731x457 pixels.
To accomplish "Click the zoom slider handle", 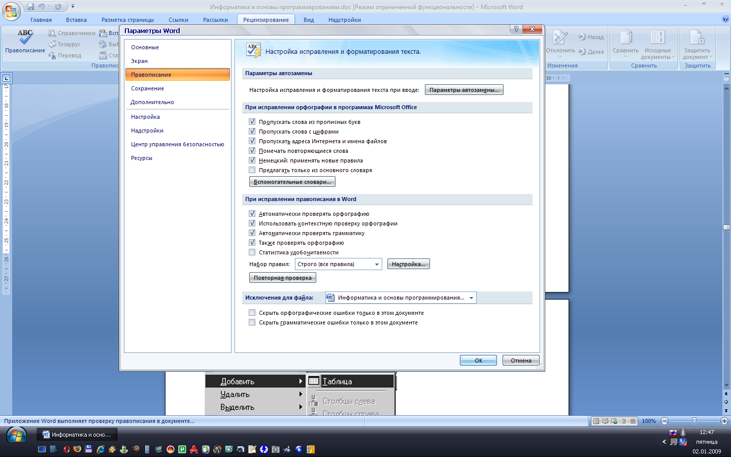I will pos(694,421).
